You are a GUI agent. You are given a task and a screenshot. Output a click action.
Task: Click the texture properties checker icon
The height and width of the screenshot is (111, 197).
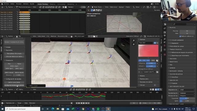165,55
